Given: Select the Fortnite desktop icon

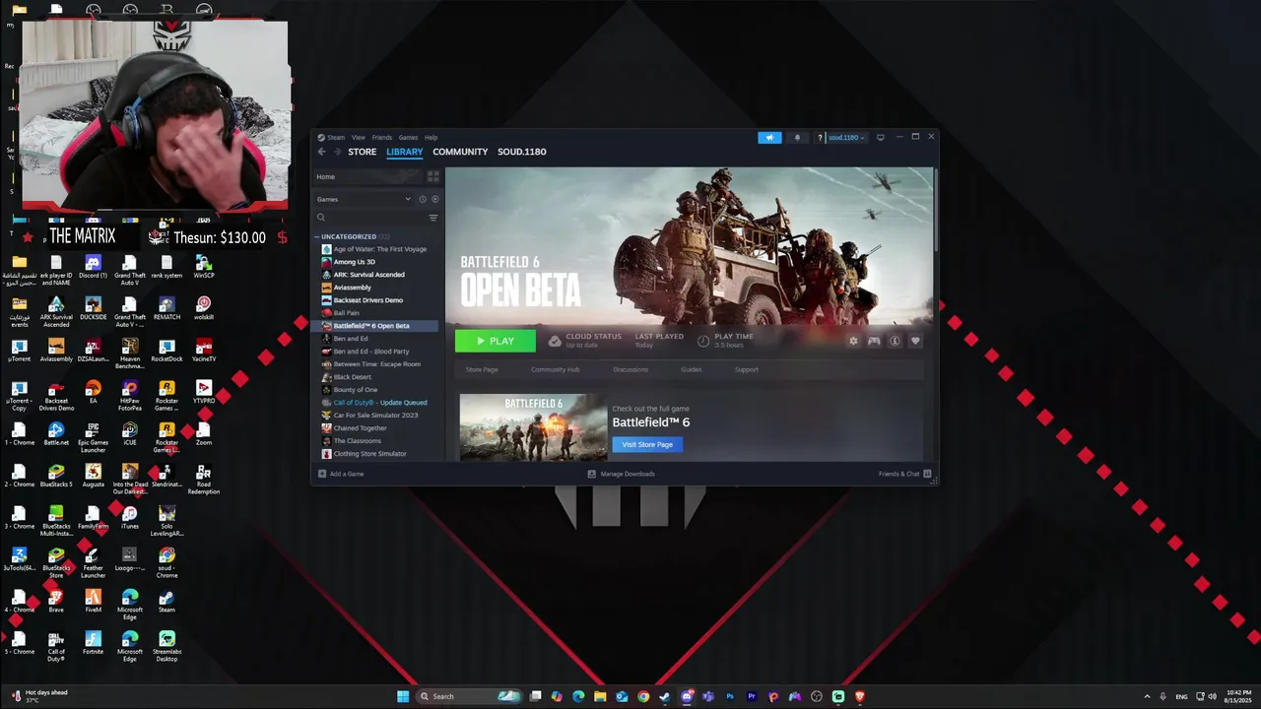Looking at the screenshot, I should tap(93, 643).
